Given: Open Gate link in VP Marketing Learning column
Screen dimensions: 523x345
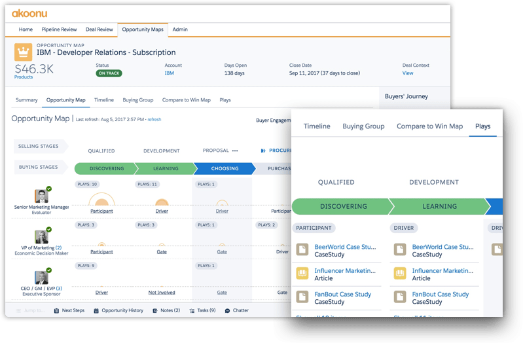Looking at the screenshot, I should (162, 252).
